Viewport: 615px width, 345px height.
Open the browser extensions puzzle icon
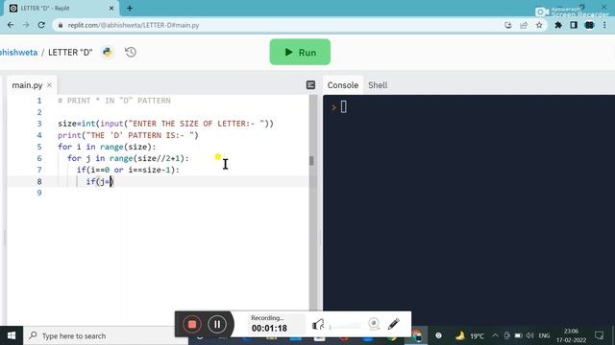pyautogui.click(x=558, y=25)
